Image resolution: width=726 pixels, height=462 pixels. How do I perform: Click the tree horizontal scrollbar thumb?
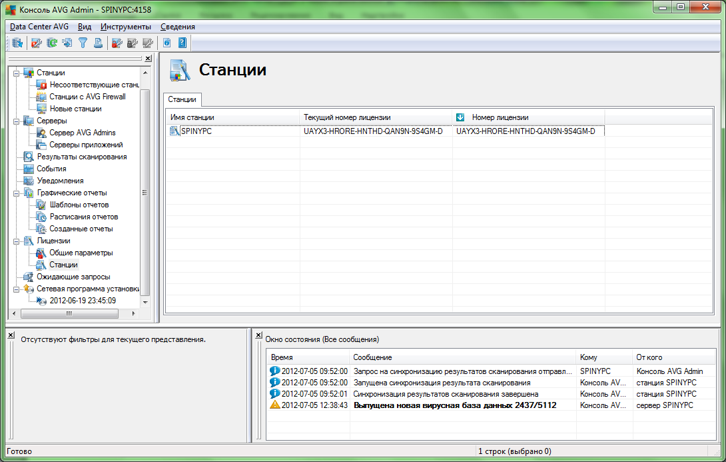(x=69, y=314)
